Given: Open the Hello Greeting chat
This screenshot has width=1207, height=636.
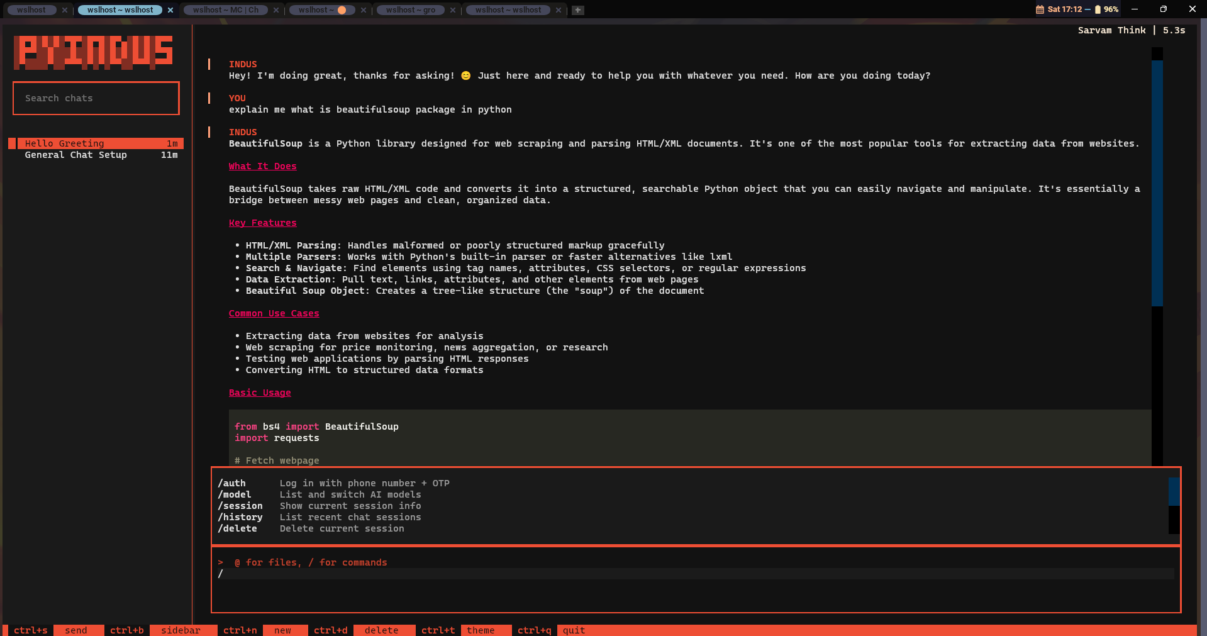Looking at the screenshot, I should (x=96, y=143).
